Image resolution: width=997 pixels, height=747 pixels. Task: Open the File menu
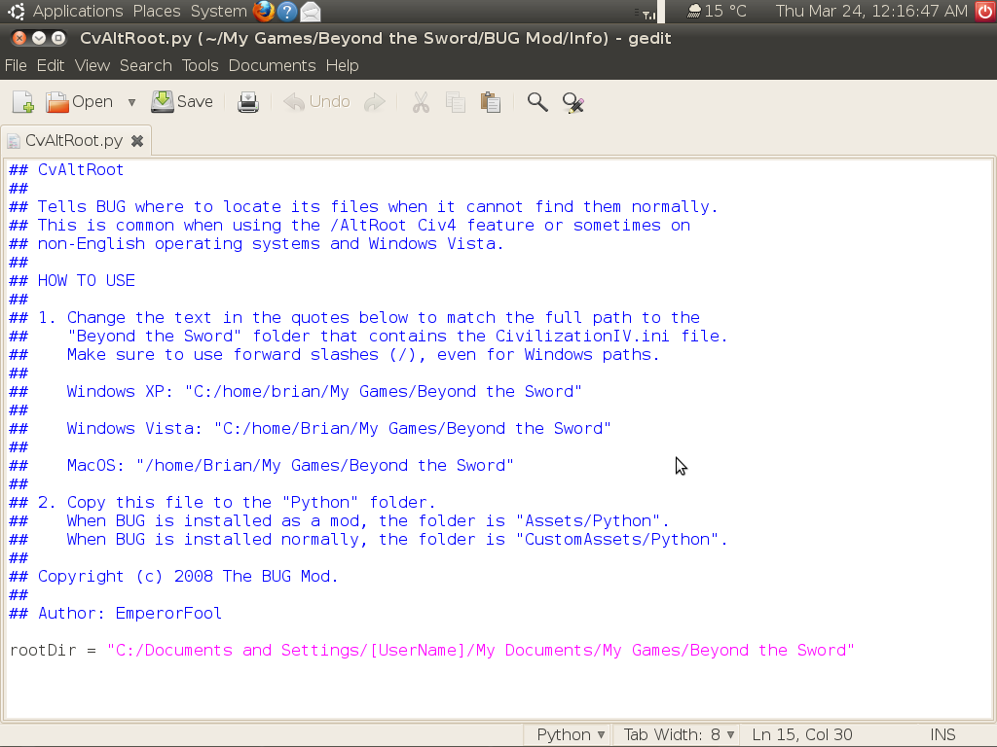click(16, 65)
